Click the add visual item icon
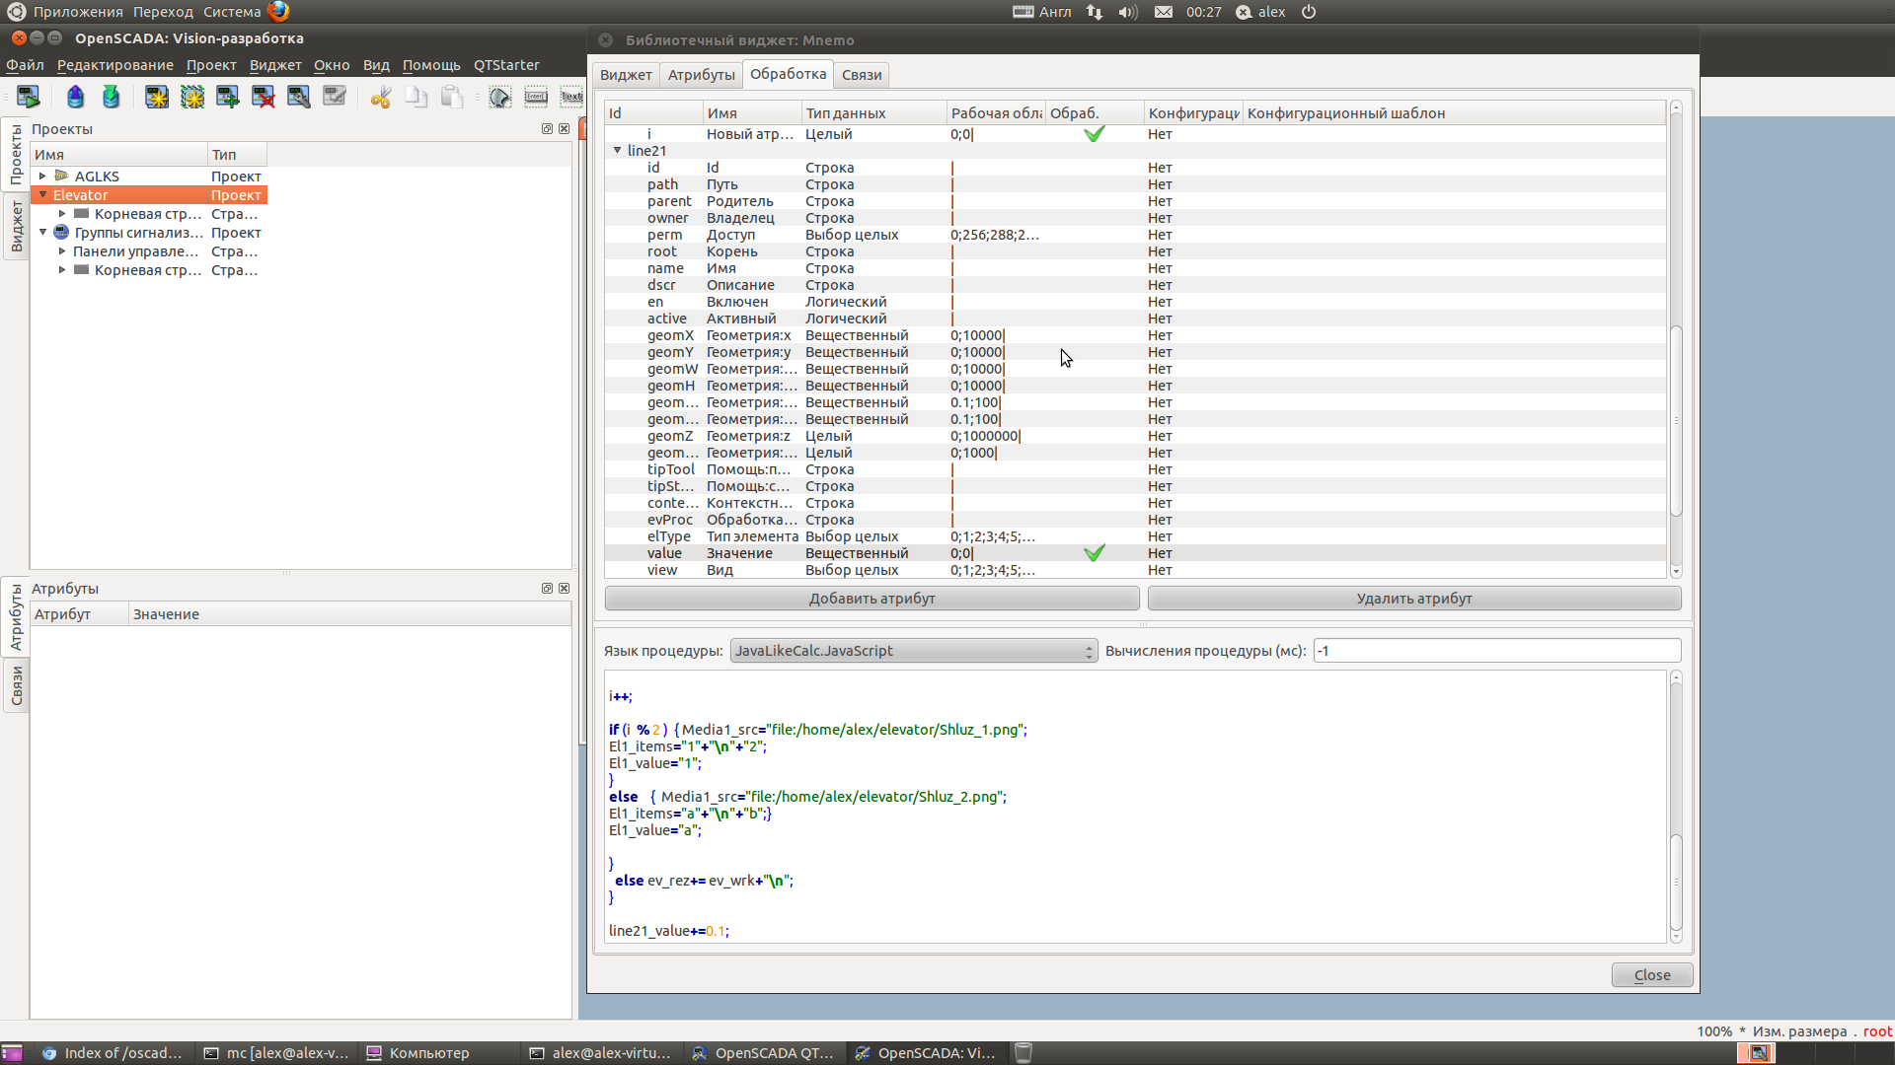Viewport: 1895px width, 1065px height. 227,96
